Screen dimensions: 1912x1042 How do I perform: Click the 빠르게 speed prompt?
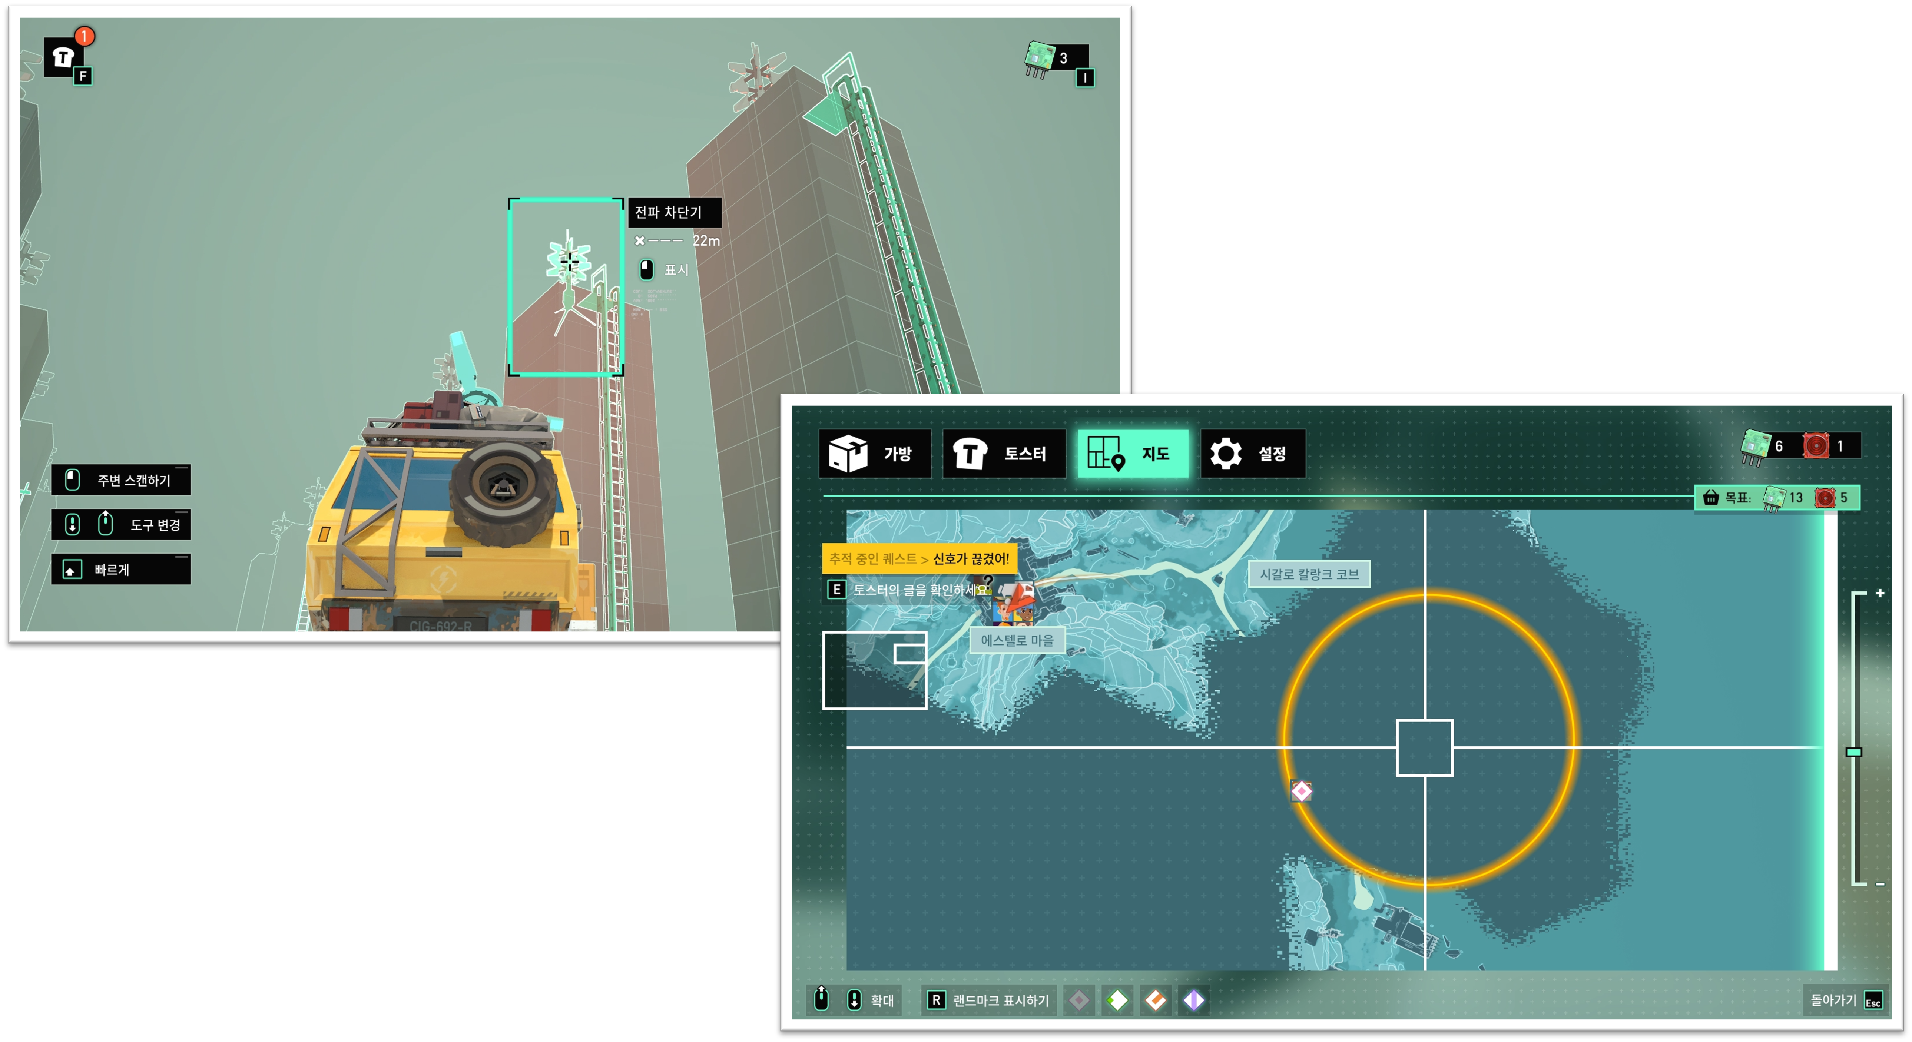[121, 569]
